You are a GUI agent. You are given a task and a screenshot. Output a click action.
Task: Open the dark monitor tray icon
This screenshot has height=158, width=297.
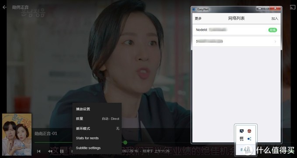[242, 131]
